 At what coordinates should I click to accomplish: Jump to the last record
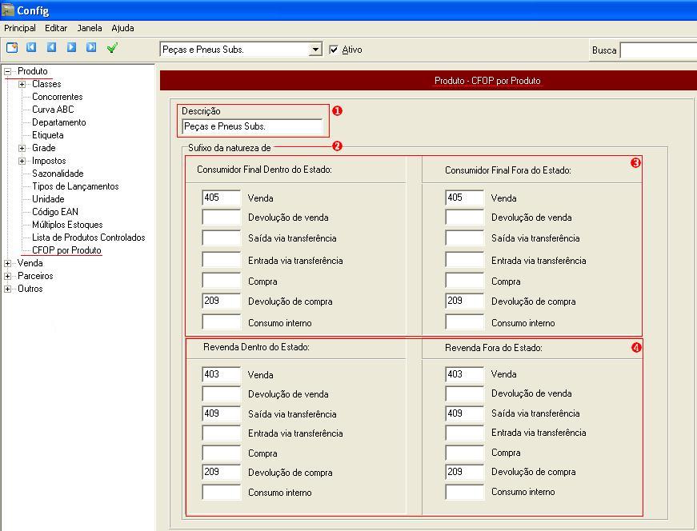coord(91,48)
